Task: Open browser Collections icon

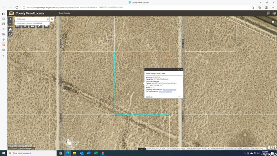Action: [260, 7]
